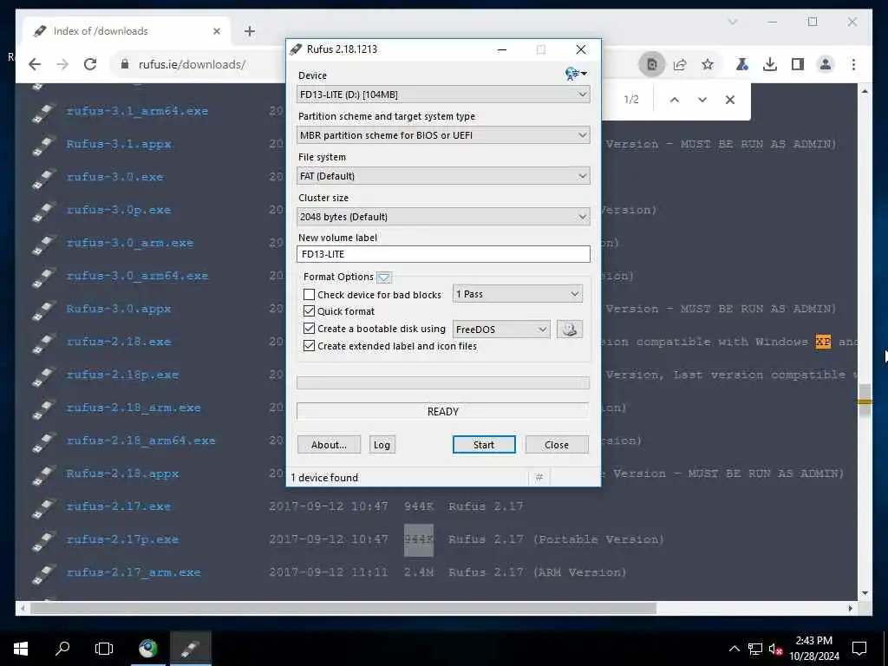Go to previous find result
The height and width of the screenshot is (666, 888).
click(675, 100)
